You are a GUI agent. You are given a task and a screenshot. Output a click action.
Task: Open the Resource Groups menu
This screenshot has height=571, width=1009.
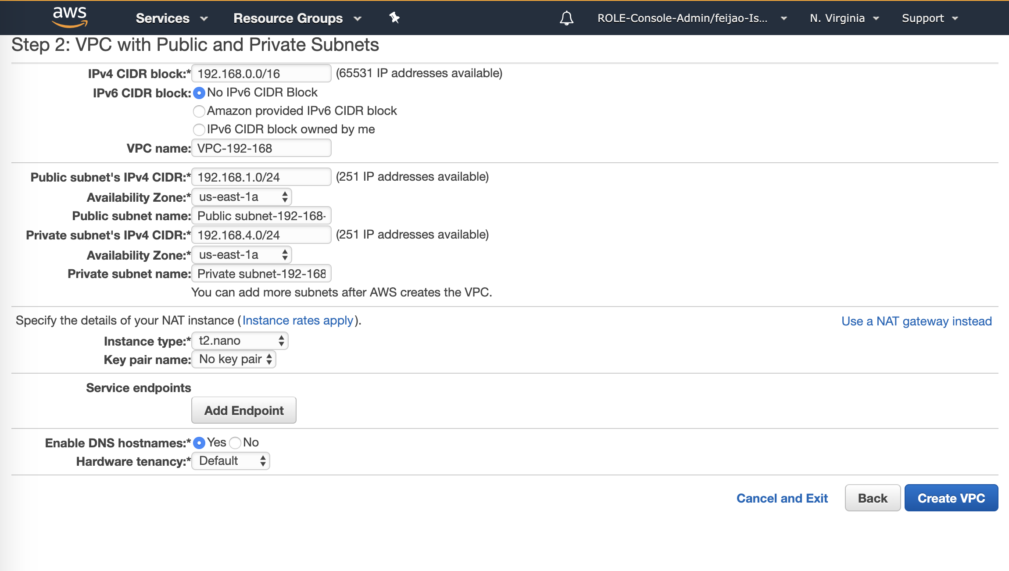(x=297, y=18)
